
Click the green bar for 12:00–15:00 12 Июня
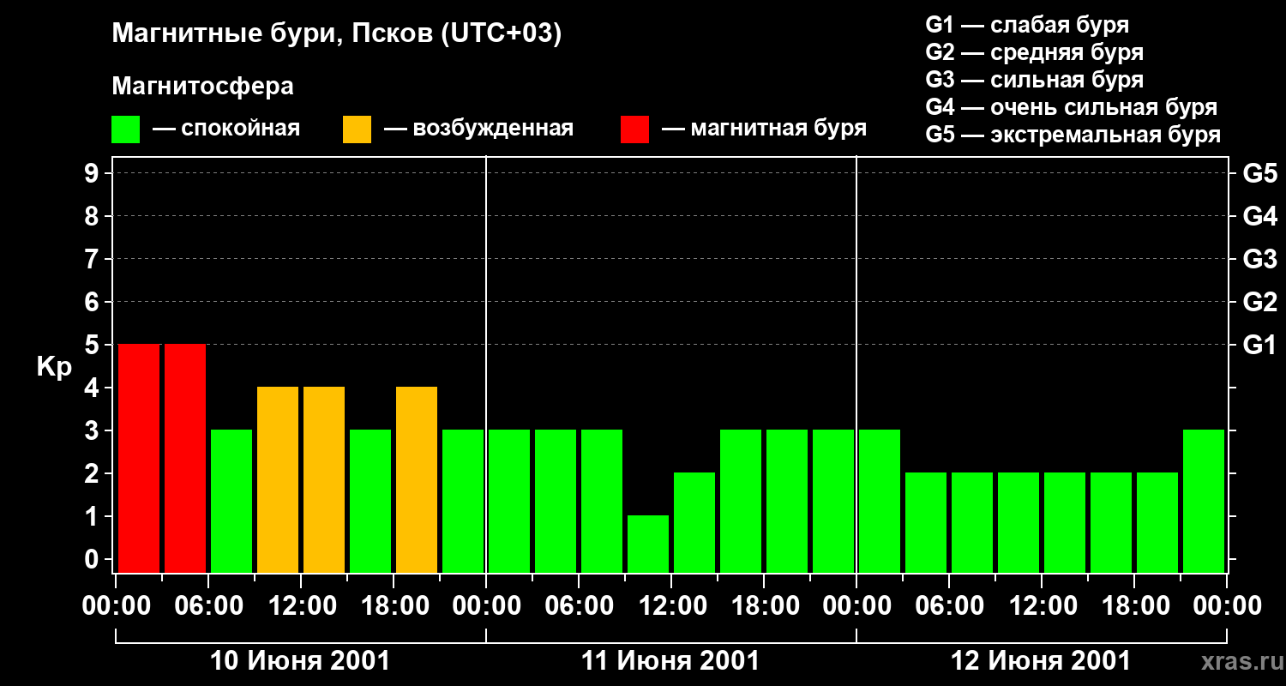point(1065,522)
